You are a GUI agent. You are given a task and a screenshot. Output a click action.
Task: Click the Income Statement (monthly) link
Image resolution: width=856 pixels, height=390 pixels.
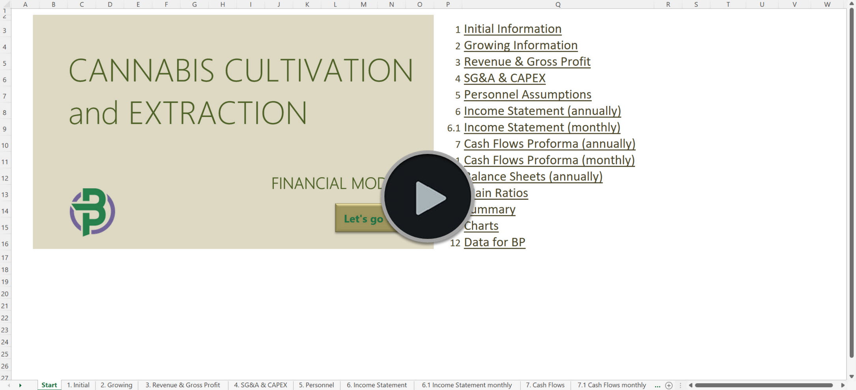coord(542,127)
